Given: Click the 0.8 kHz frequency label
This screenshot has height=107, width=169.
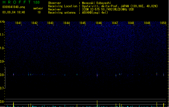Looking at the screenshot, I should (x=2, y=75).
